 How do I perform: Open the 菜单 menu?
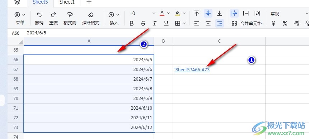20,18
